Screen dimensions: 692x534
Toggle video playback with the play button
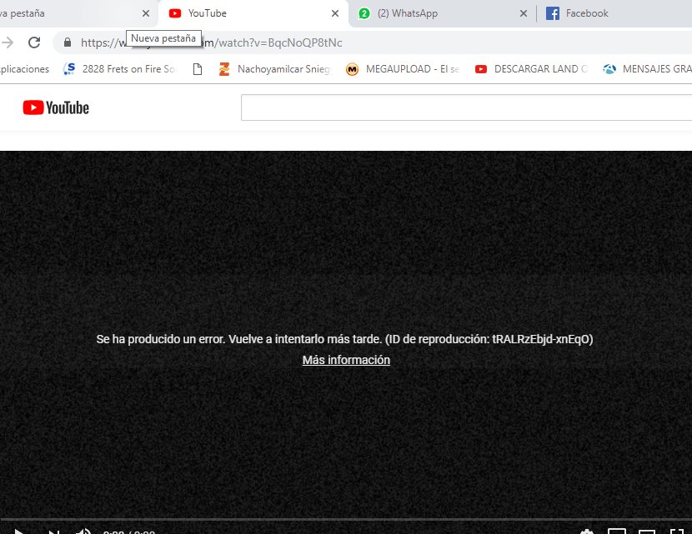tap(18, 531)
